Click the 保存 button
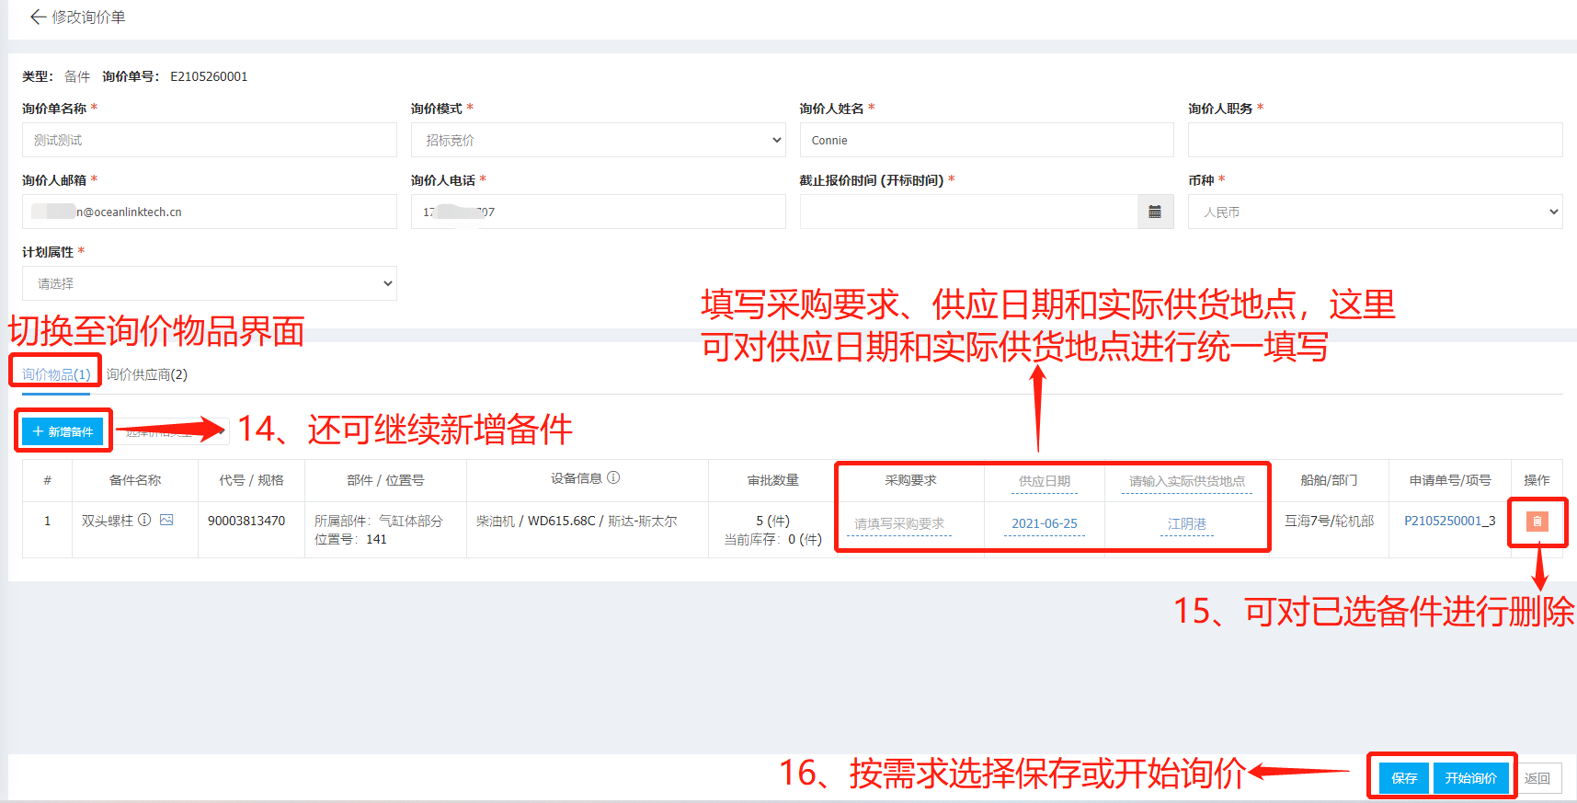Image resolution: width=1577 pixels, height=803 pixels. pos(1404,778)
